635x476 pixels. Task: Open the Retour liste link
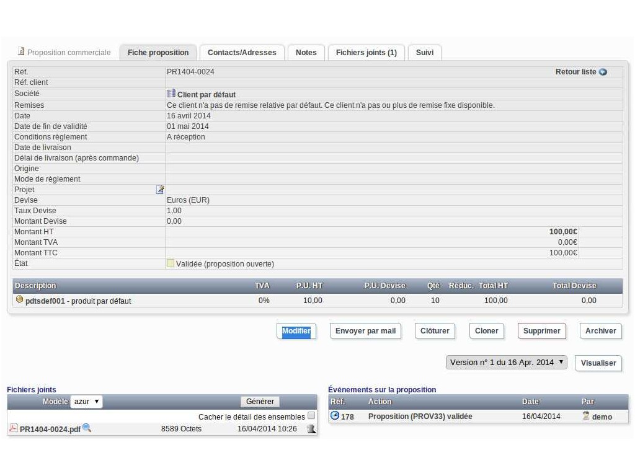575,72
